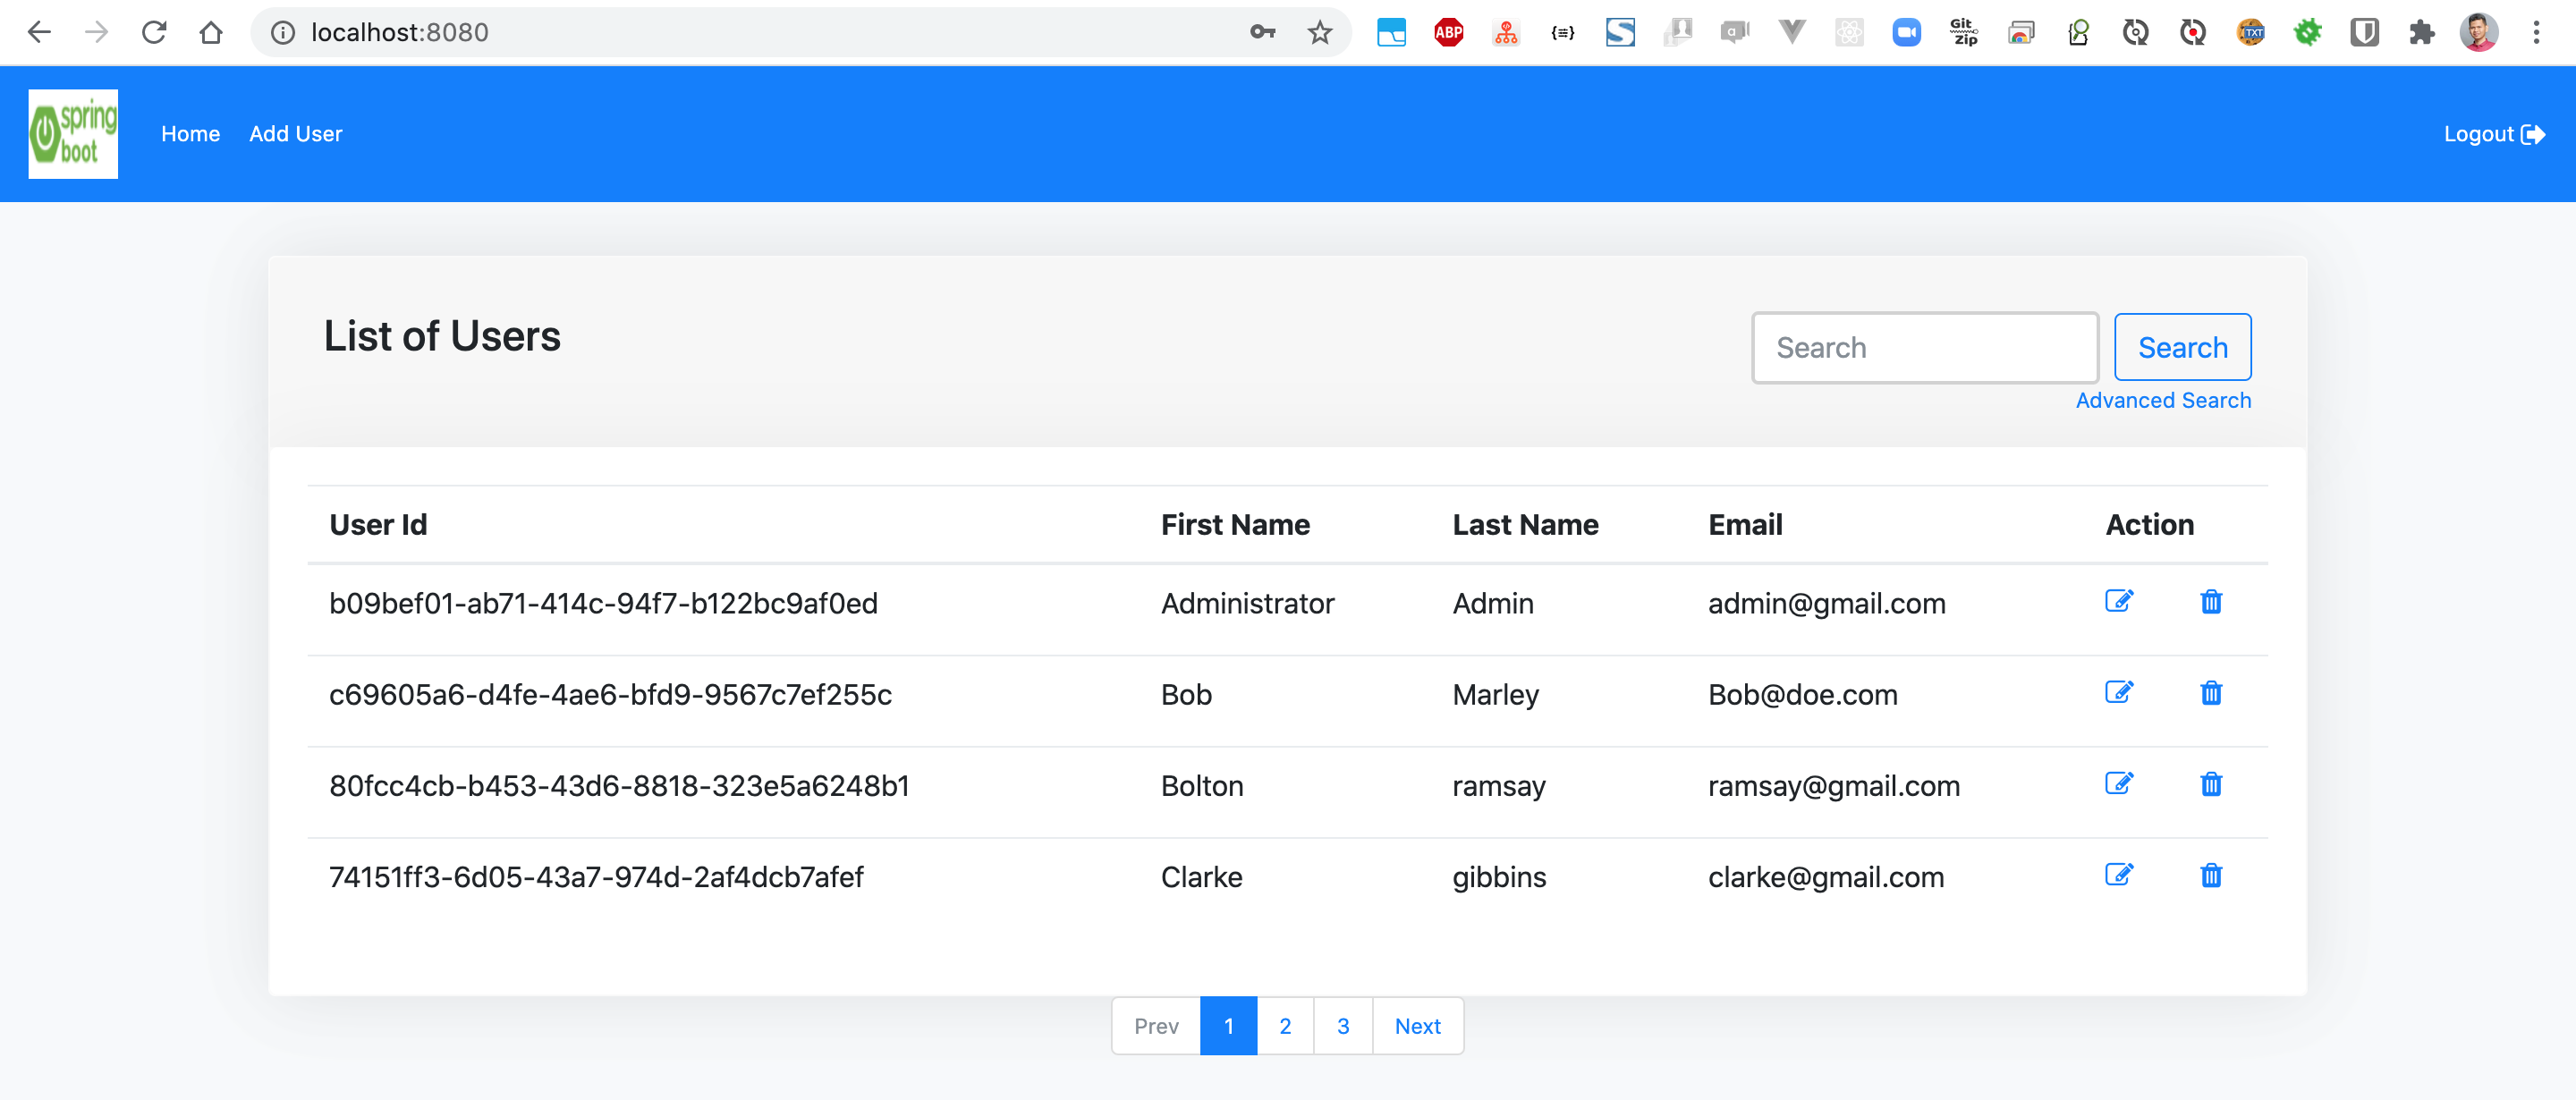Bookmark the page with the star icon
The image size is (2576, 1100).
point(1319,33)
